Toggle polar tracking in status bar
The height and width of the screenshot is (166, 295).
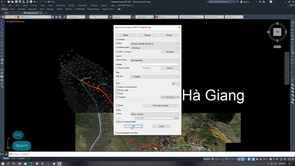[x=227, y=159]
